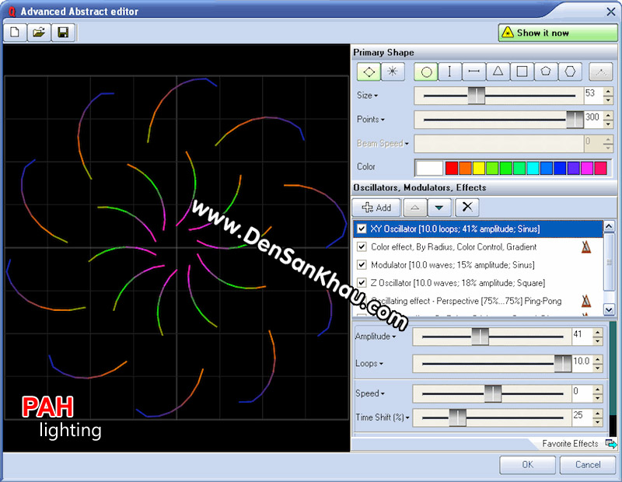The image size is (622, 482).
Task: Open file using folder icon
Action: pos(39,32)
